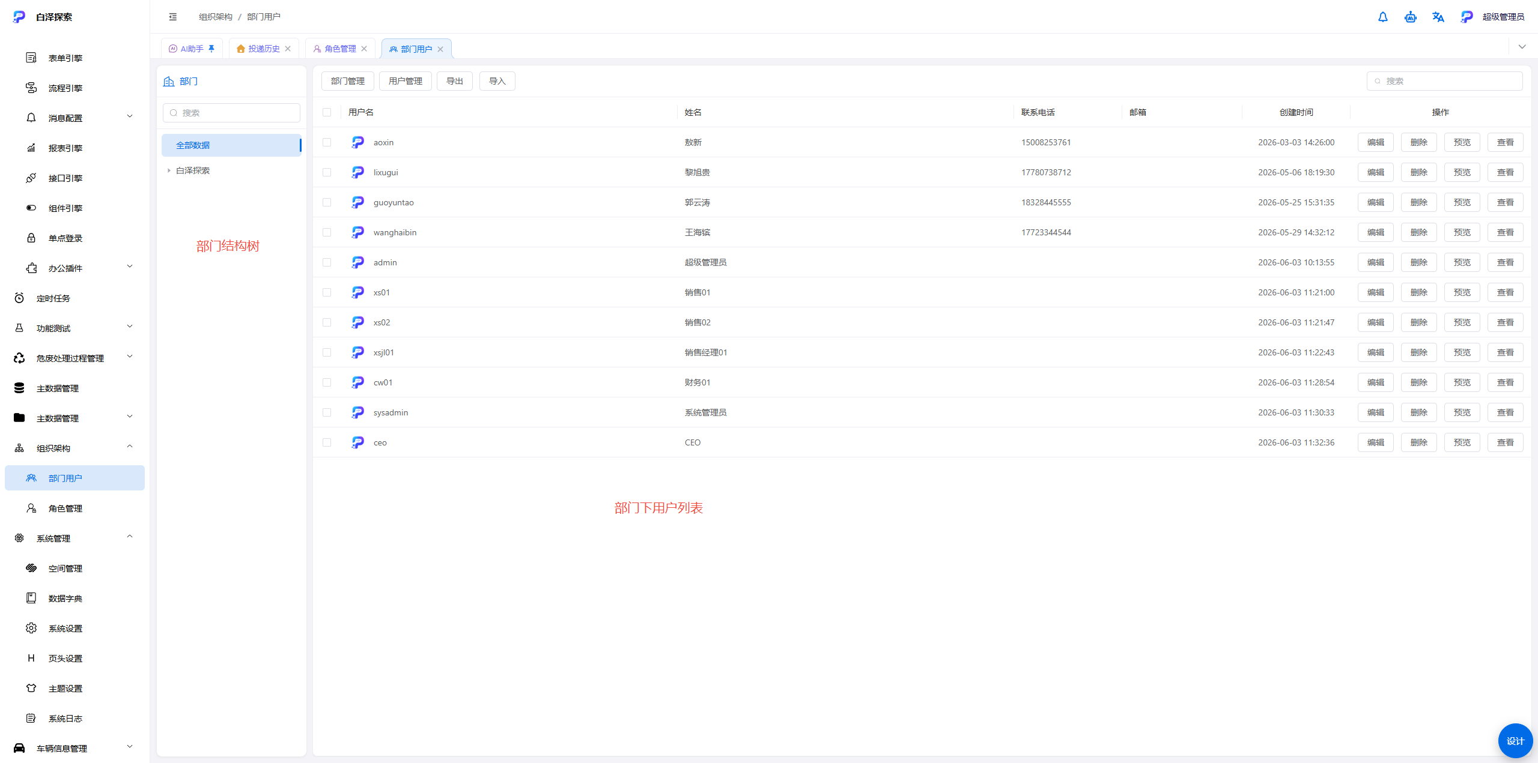This screenshot has width=1538, height=763.
Task: Open the 主题设置 shirt icon
Action: [31, 688]
